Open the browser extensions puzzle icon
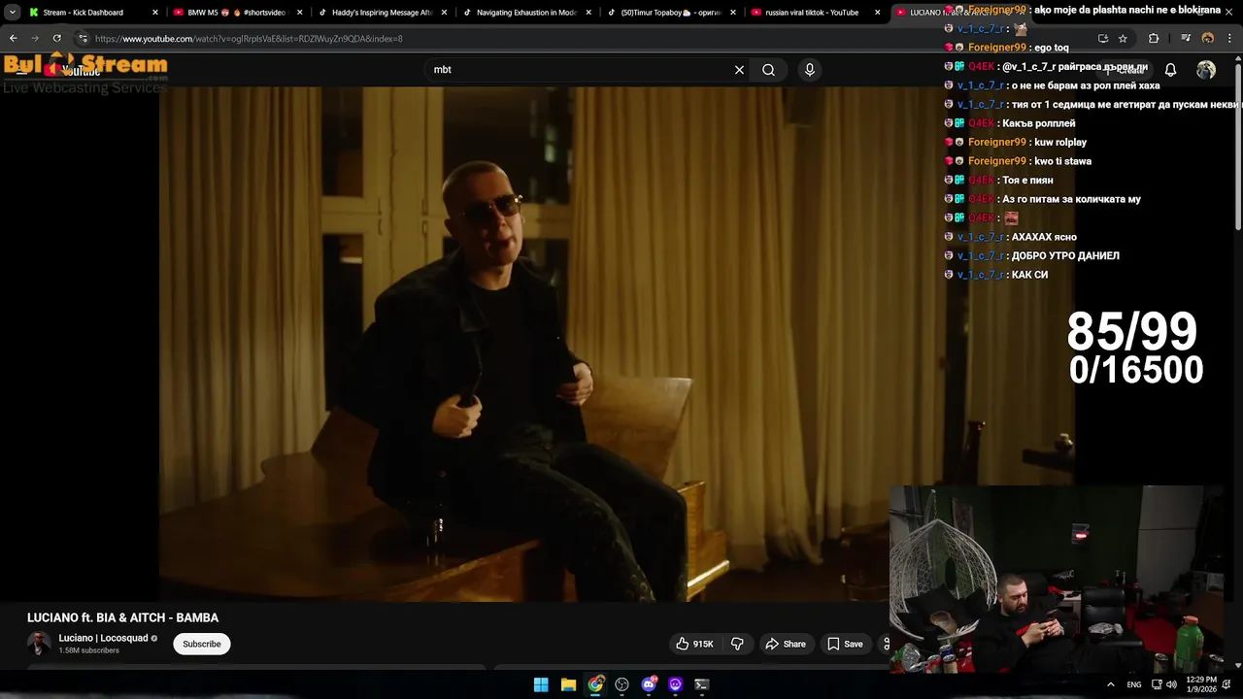1243x699 pixels. [x=1154, y=39]
